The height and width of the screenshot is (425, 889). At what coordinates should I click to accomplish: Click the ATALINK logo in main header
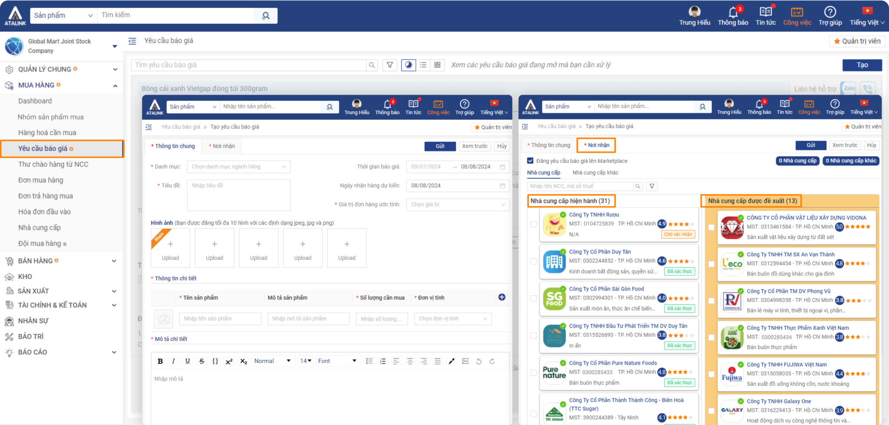point(15,16)
